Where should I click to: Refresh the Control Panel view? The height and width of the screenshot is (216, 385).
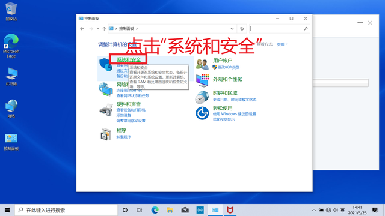click(242, 29)
